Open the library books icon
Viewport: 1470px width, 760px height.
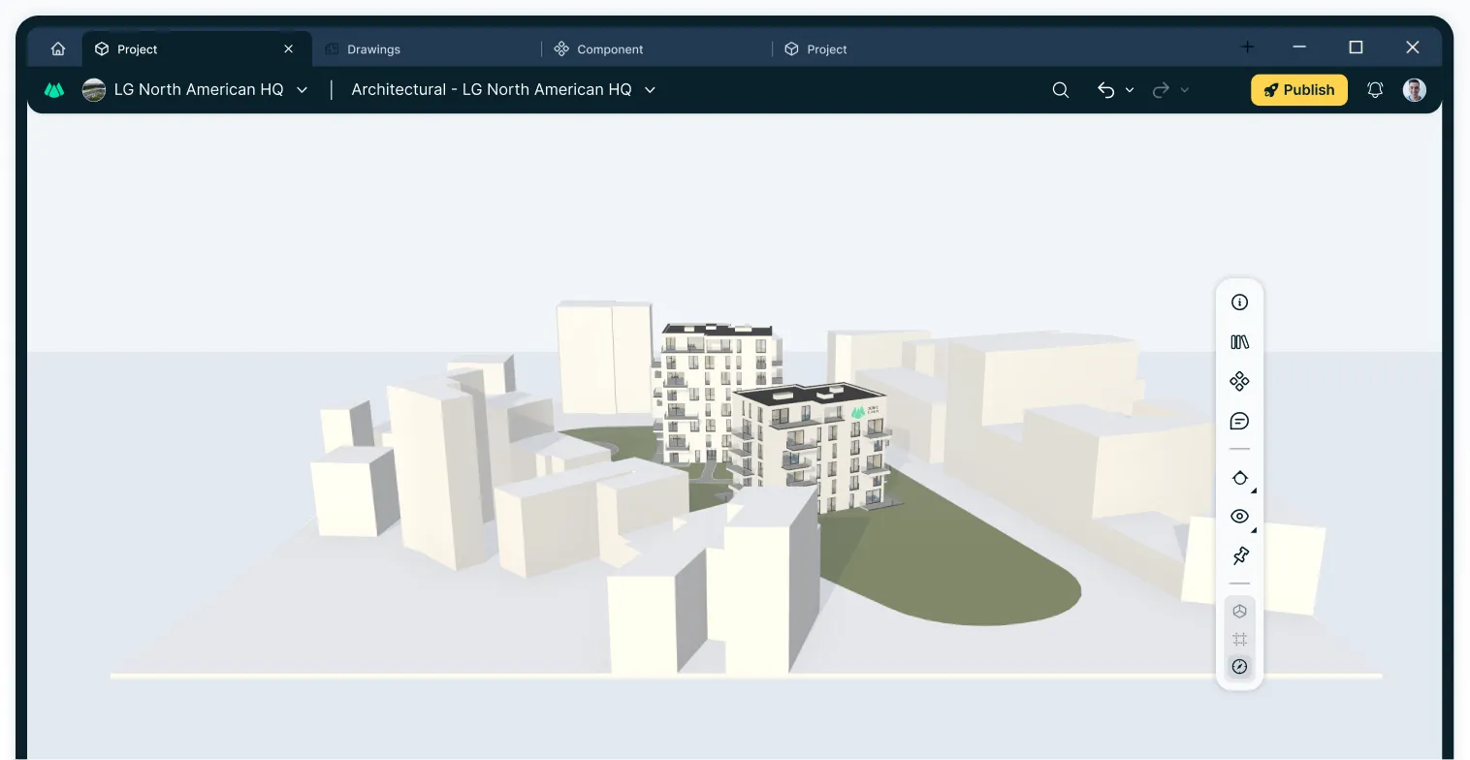[x=1239, y=342]
